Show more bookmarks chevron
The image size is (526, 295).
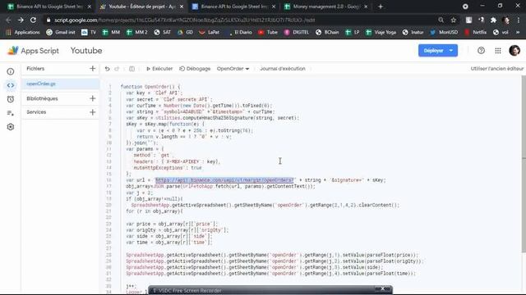518,32
